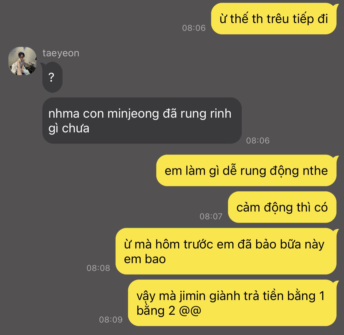Tap the taeyeon sender name label
344x335 pixels.
click(x=61, y=53)
